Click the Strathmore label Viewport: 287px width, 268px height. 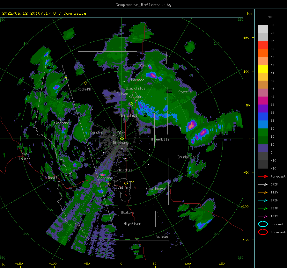(155, 189)
